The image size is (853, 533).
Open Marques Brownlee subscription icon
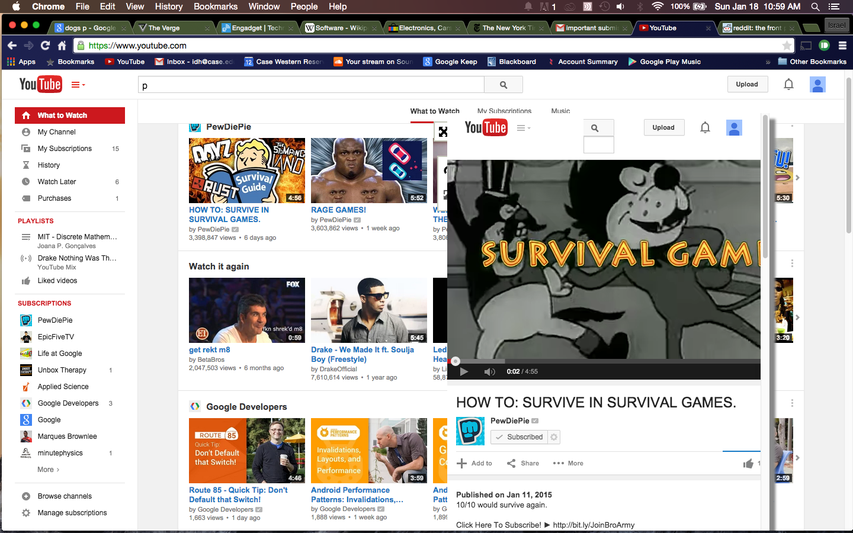[26, 436]
